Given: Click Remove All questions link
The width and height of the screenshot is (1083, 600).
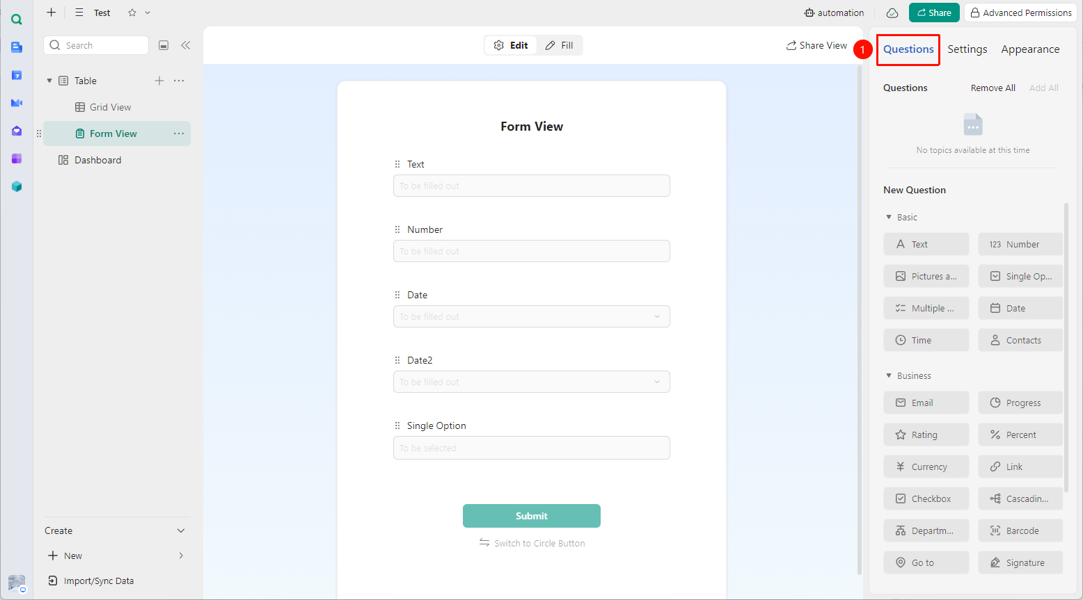Looking at the screenshot, I should (993, 88).
